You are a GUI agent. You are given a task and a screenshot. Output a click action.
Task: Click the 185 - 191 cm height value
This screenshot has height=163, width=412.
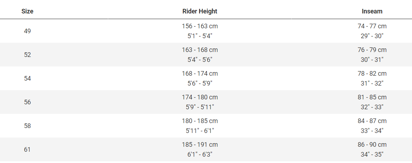(200, 145)
